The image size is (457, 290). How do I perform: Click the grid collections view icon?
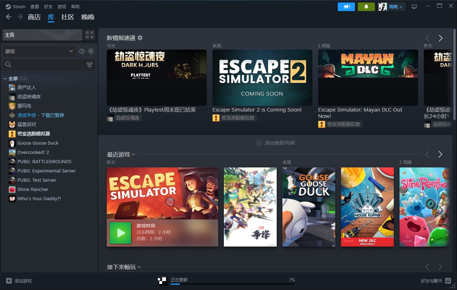click(x=90, y=35)
